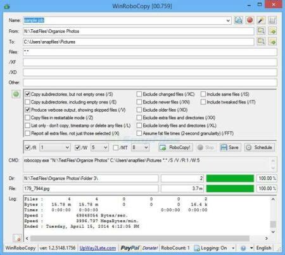This screenshot has height=255, width=285.
Task: Check Exclude older files (/XO)
Action: [139, 110]
